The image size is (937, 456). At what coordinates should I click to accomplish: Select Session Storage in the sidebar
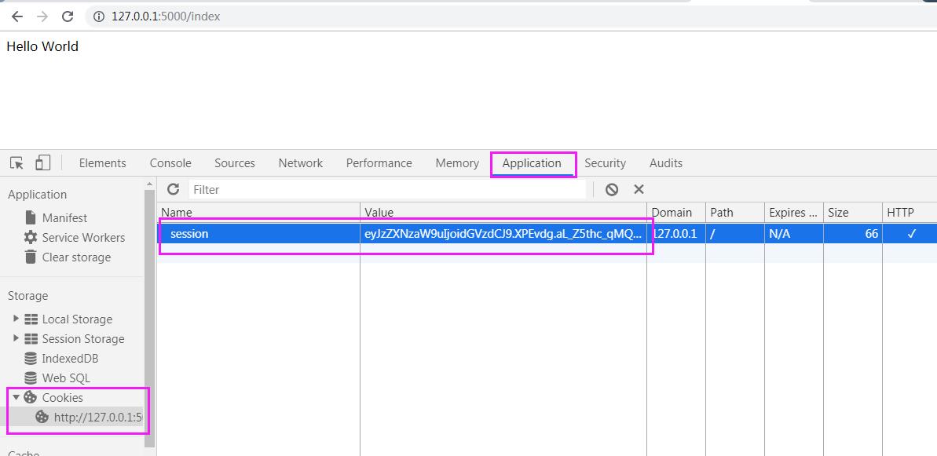83,339
